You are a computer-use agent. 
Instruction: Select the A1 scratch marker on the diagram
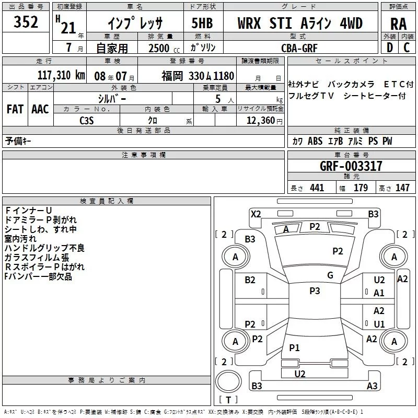pyautogui.click(x=379, y=293)
